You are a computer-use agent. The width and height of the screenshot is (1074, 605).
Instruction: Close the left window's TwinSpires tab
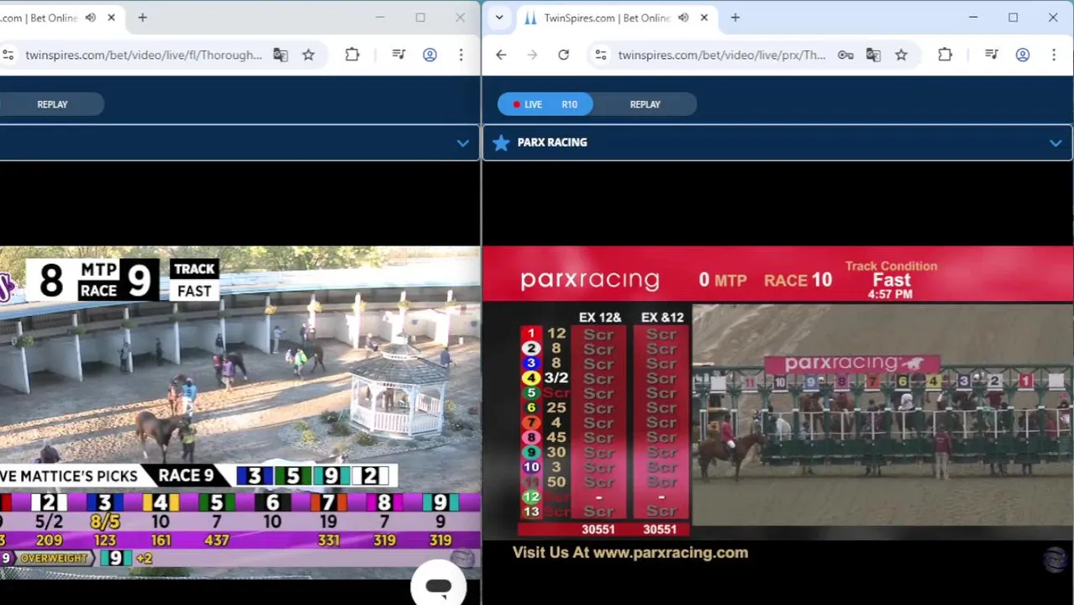coord(111,18)
